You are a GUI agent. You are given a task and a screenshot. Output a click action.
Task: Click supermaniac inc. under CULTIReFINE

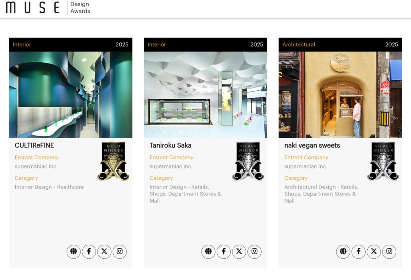36,166
